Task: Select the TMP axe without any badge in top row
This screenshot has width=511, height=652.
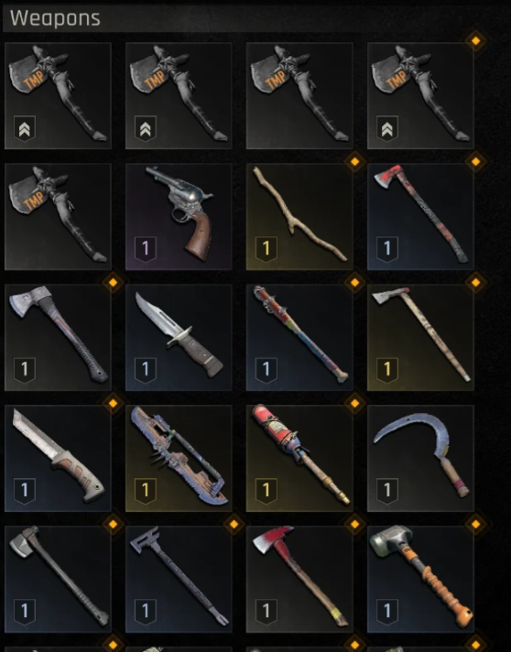Action: tap(299, 95)
